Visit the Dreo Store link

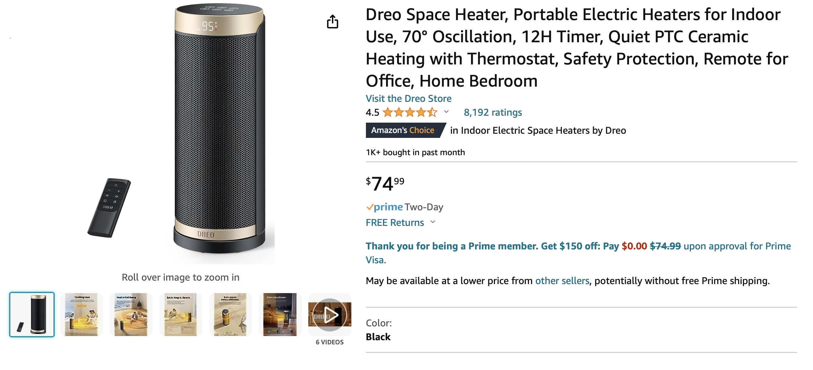(408, 99)
